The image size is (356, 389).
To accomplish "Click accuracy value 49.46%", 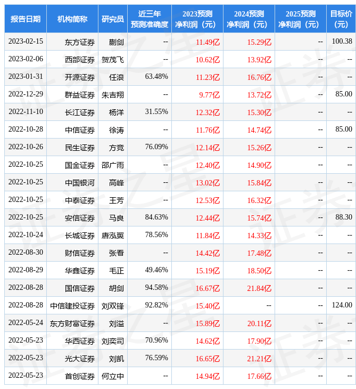I will pos(156,270).
